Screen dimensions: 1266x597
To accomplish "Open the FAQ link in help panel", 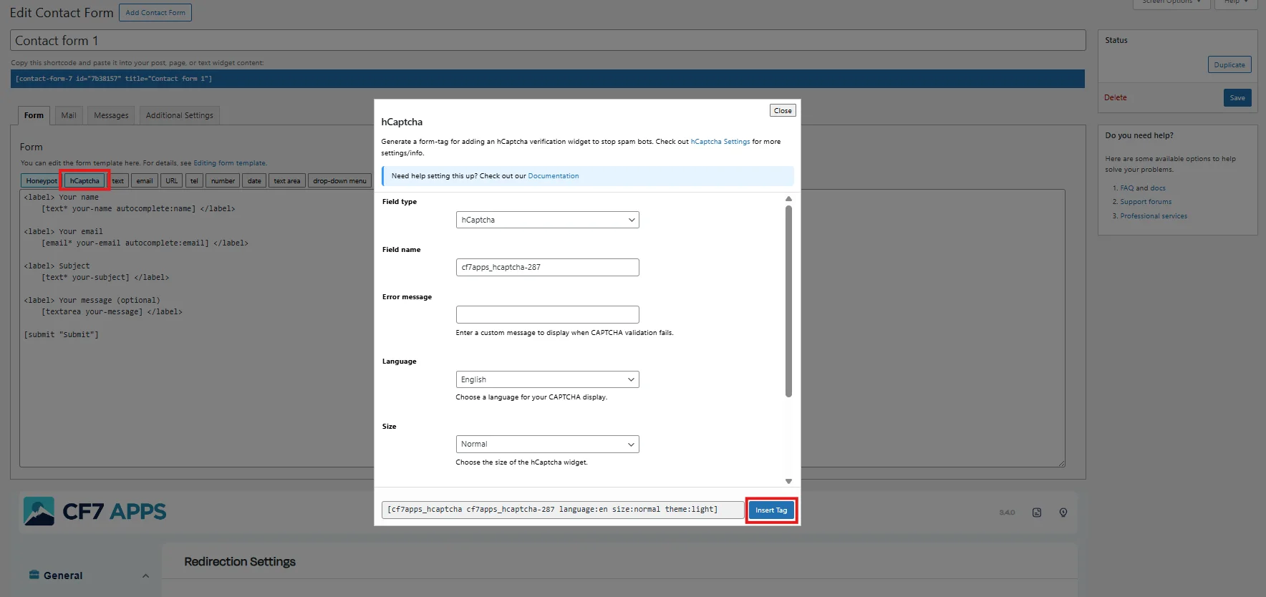I will pyautogui.click(x=1127, y=188).
